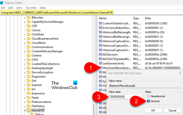
Task: Open the File menu
Action: click(3, 8)
